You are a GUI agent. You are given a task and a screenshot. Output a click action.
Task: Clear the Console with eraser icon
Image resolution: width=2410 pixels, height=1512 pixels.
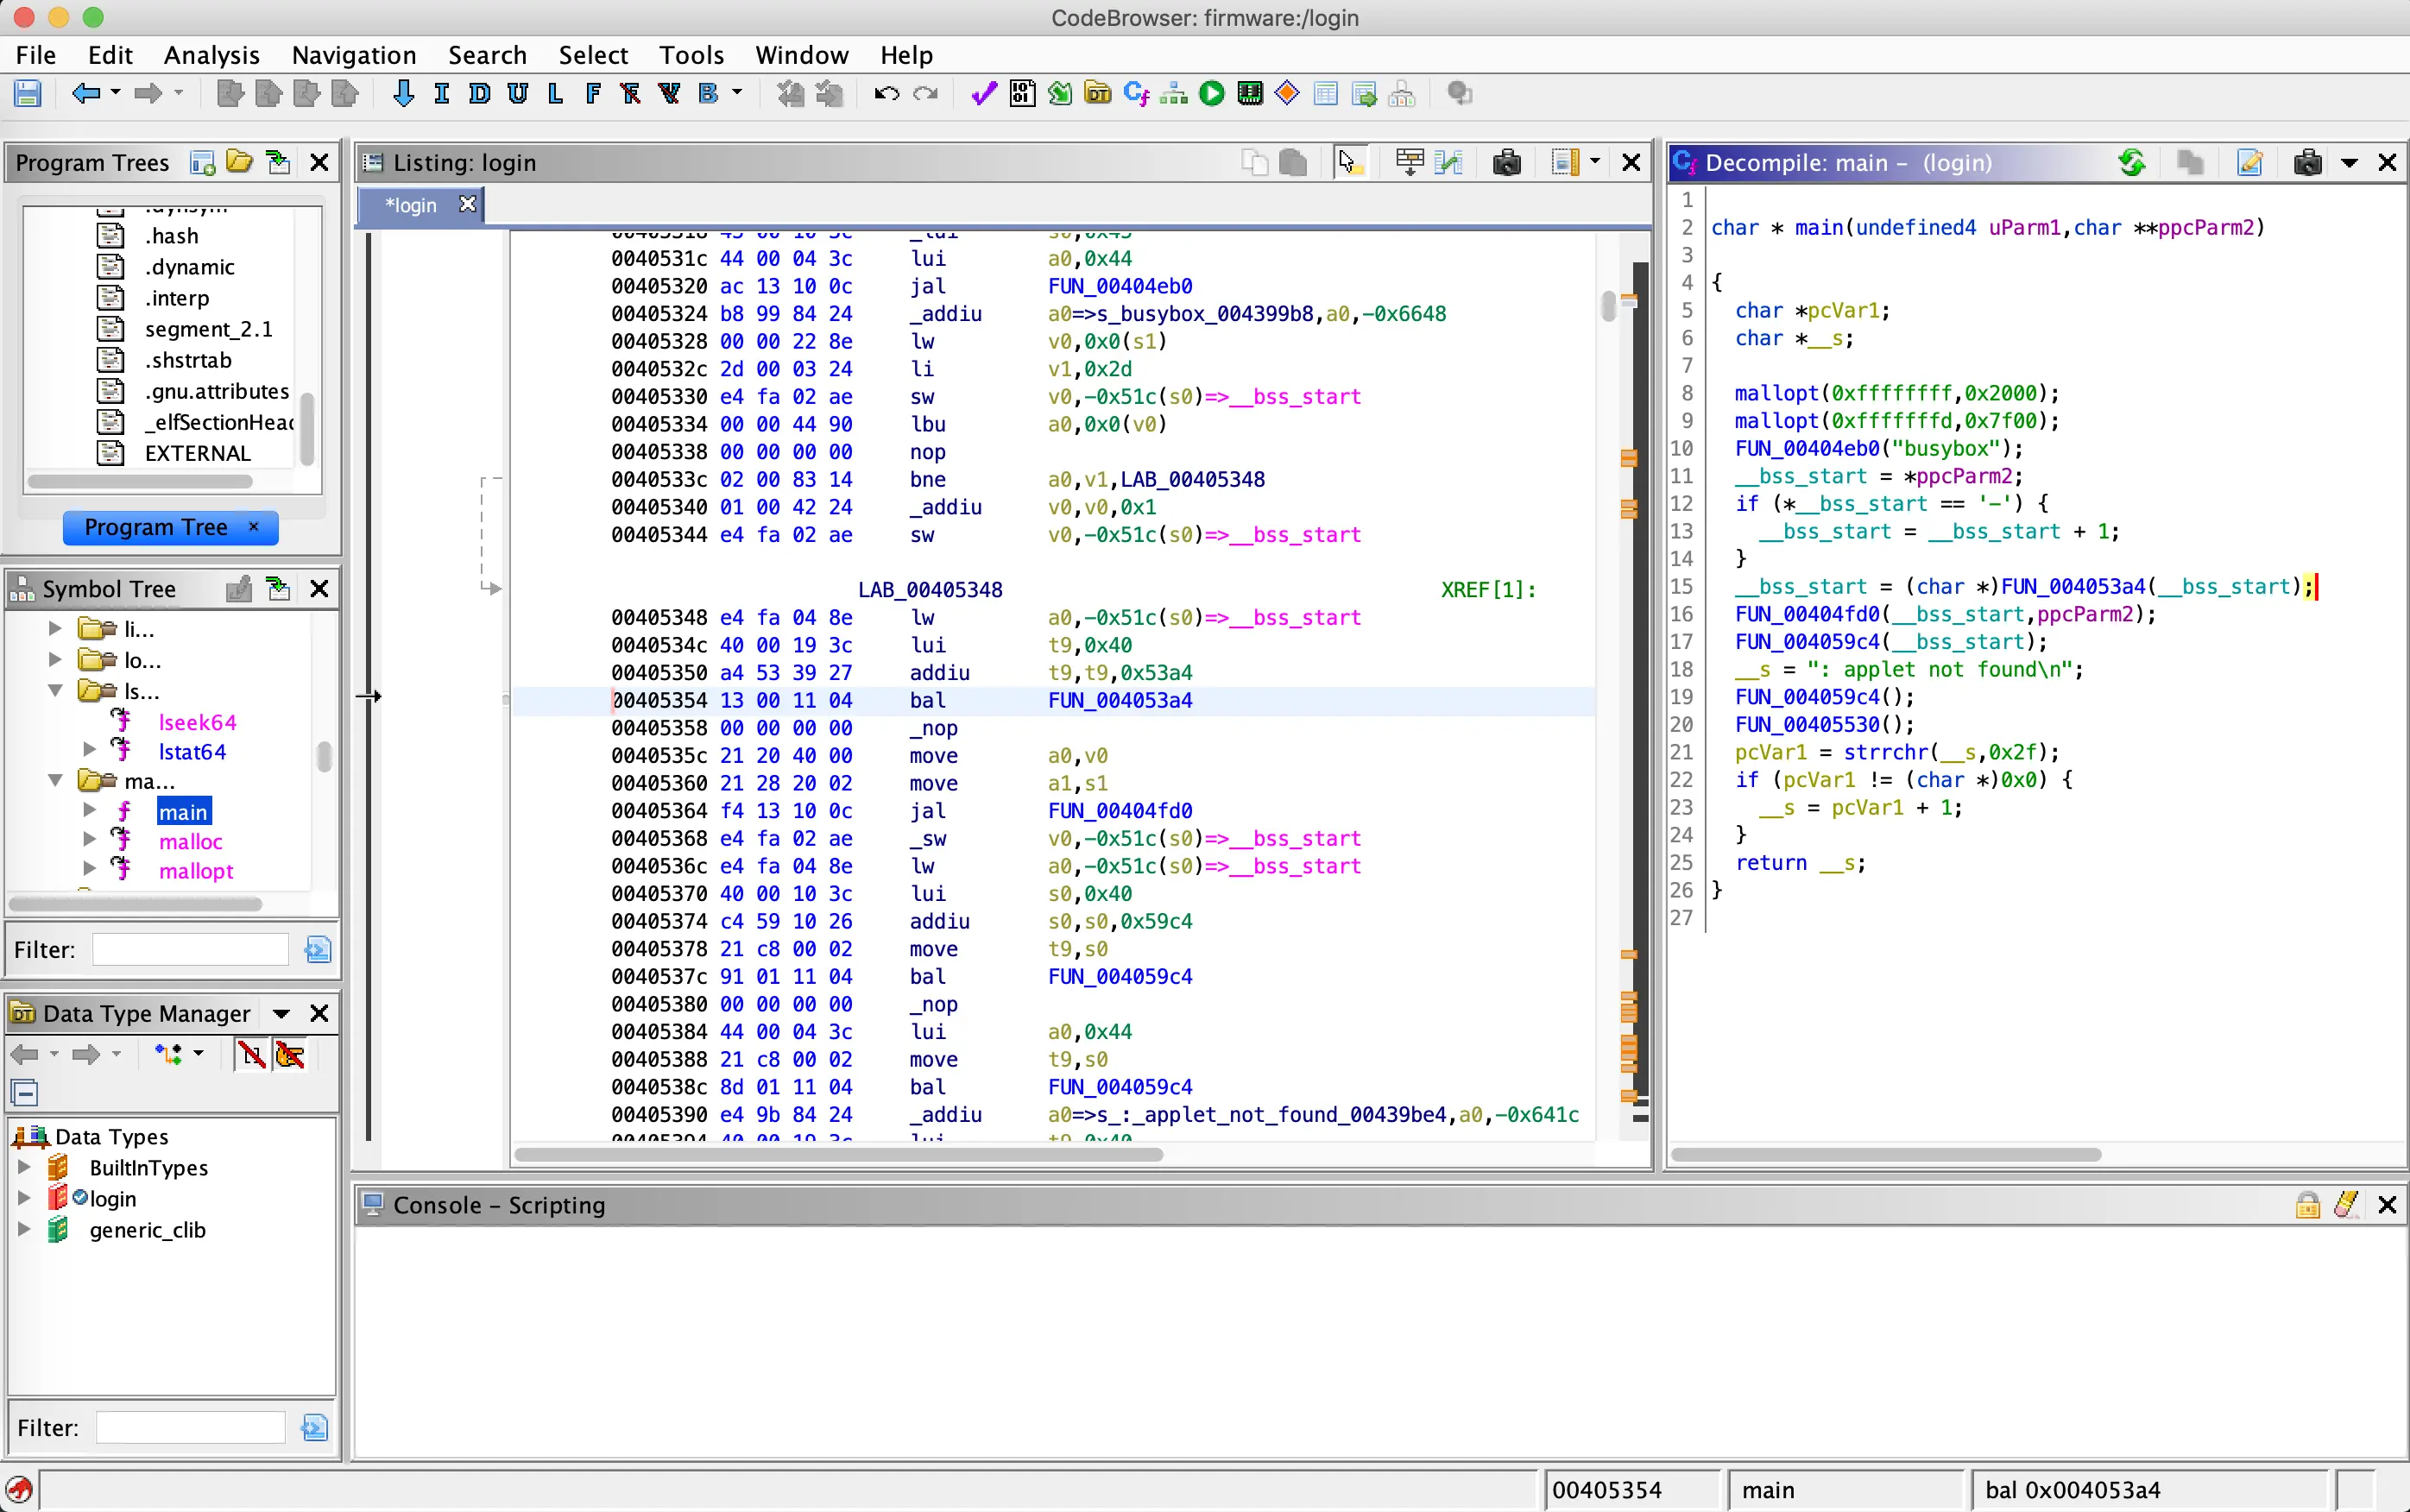2346,1205
